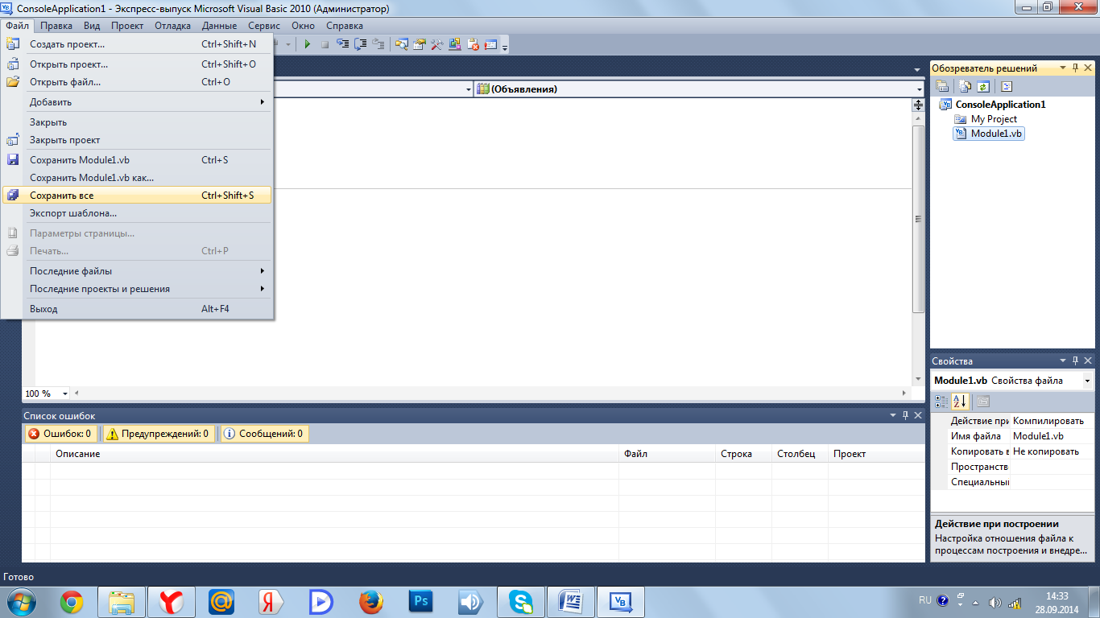
Task: Choose Закрыть проект menu item
Action: pyautogui.click(x=137, y=140)
